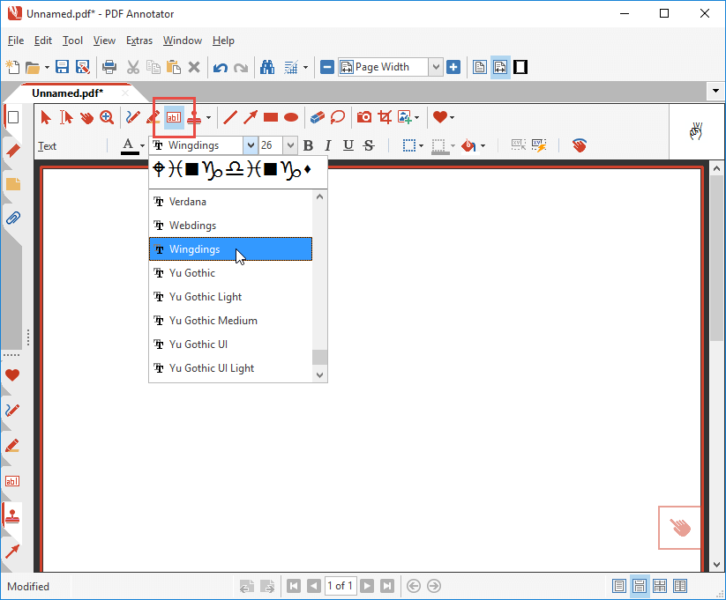Choose the Rectangle shape tool

(271, 117)
